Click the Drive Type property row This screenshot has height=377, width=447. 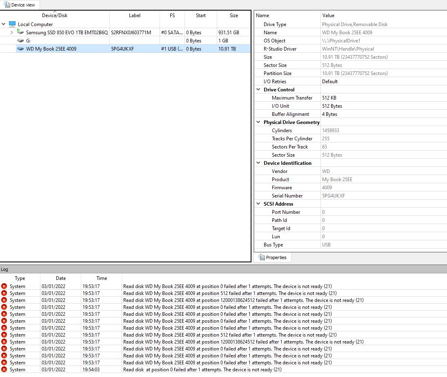coord(351,24)
